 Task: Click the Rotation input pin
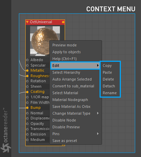point(27,81)
